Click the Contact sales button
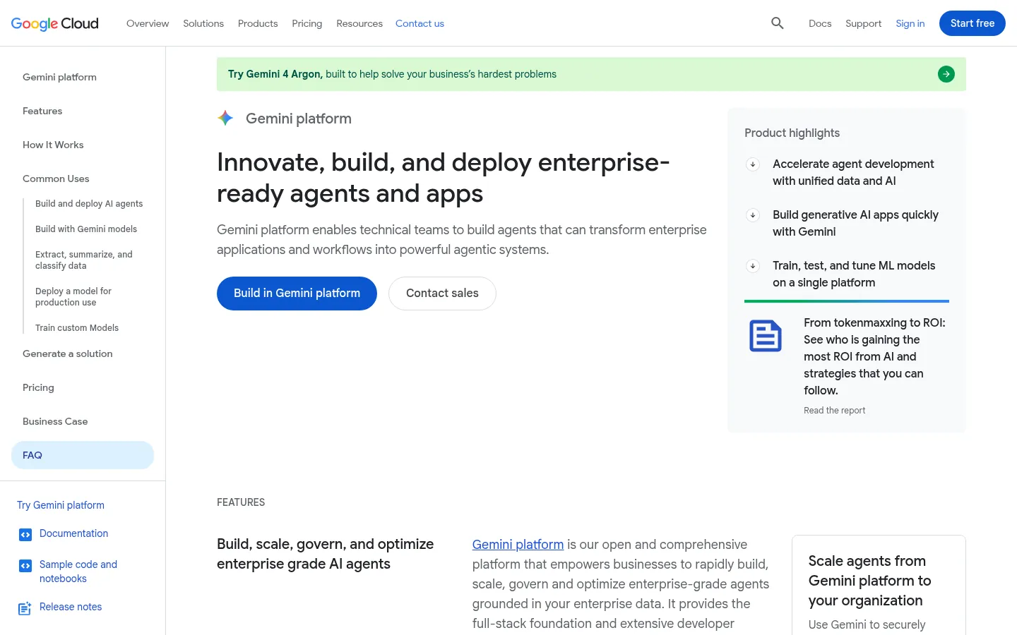The height and width of the screenshot is (635, 1017). [x=442, y=294]
